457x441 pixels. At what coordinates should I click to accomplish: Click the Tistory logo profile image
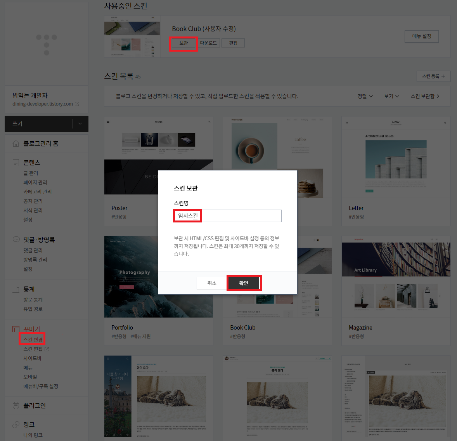click(47, 45)
